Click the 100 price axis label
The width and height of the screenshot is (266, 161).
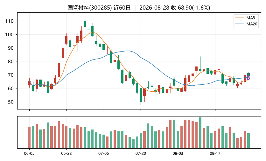click(9, 34)
